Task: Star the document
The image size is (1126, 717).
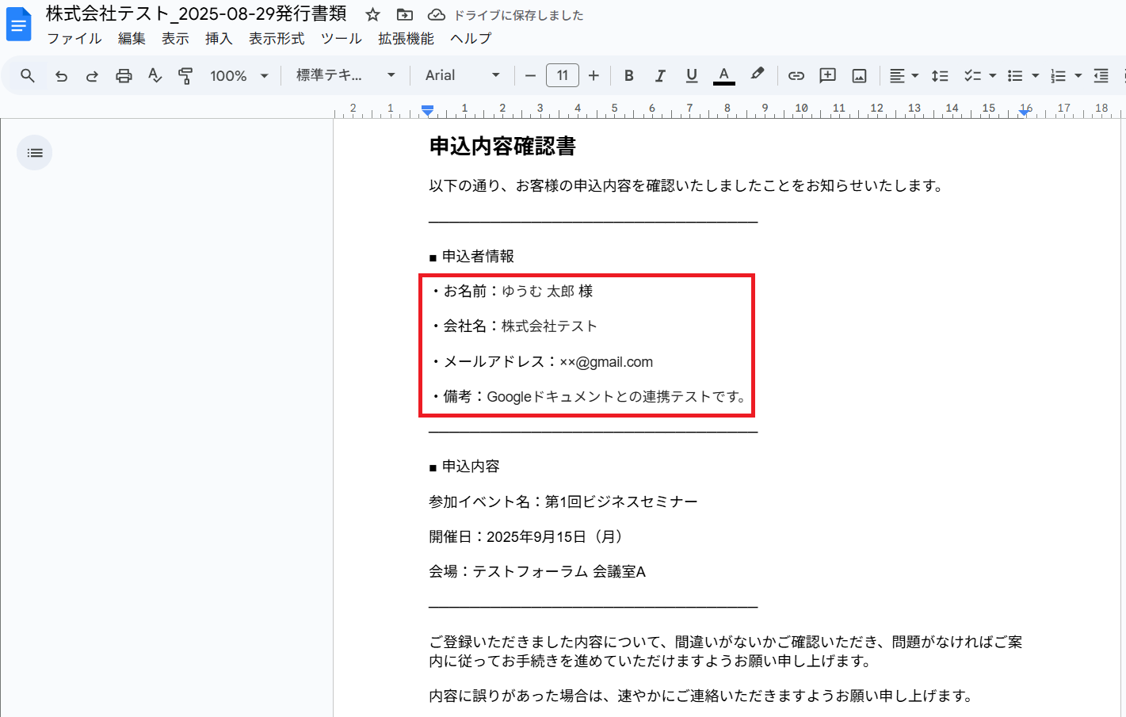Action: pyautogui.click(x=373, y=15)
